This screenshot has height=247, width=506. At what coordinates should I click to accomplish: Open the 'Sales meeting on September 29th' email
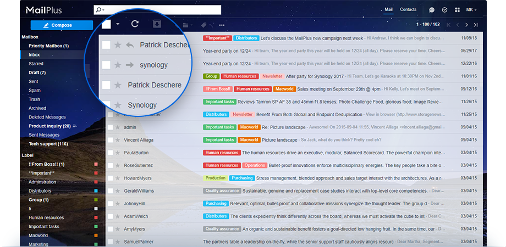pos(294,89)
